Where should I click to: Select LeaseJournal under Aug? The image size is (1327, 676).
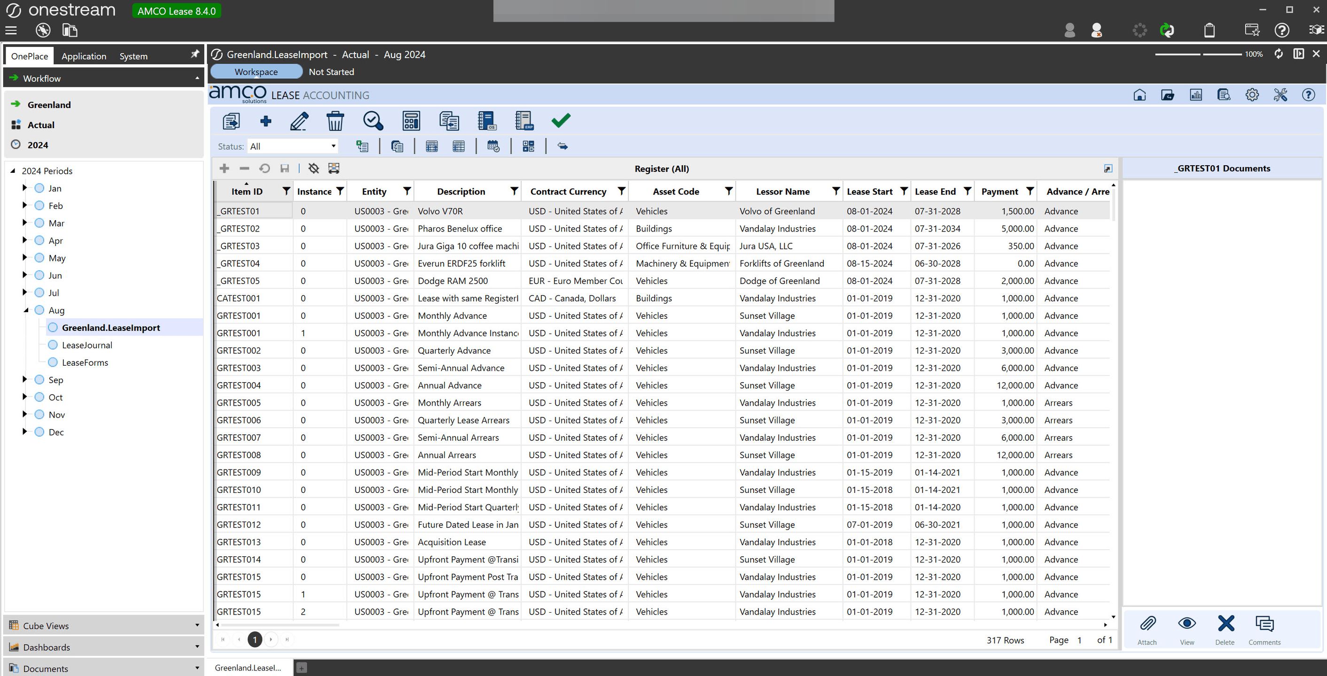click(86, 345)
